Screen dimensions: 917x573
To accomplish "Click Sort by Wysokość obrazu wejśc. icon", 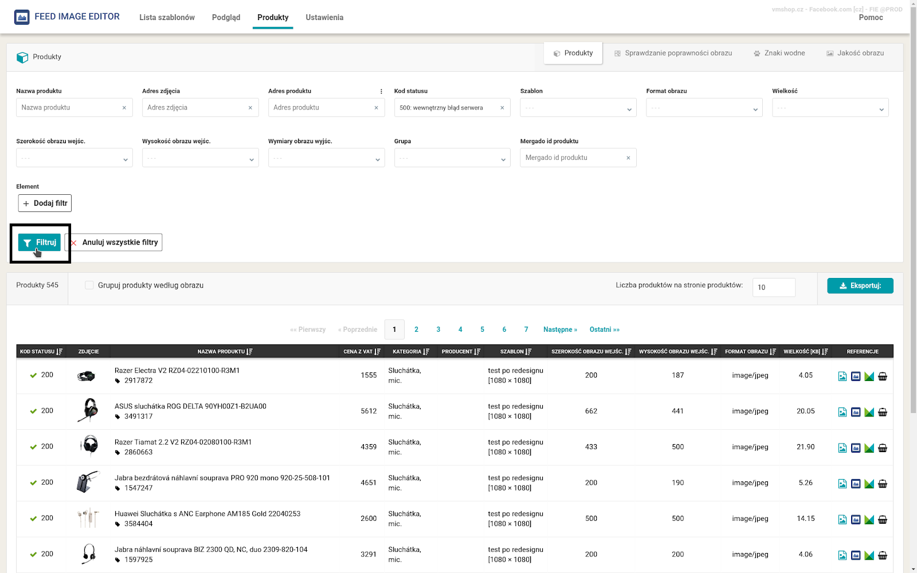I will [x=714, y=352].
